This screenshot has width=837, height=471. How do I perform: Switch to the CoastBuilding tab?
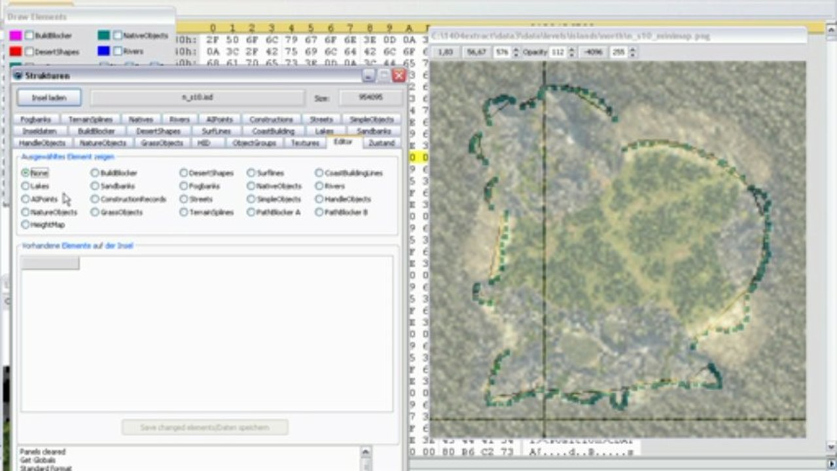(273, 131)
